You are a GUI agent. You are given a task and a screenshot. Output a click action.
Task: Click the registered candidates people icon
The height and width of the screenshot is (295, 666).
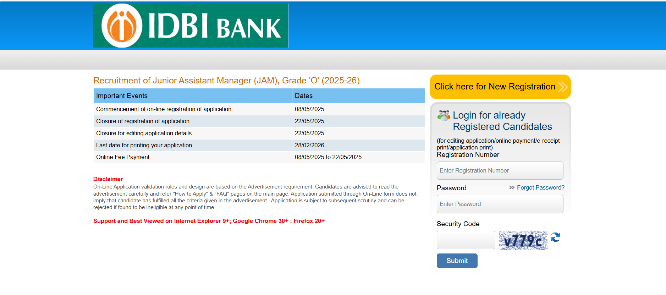[443, 116]
